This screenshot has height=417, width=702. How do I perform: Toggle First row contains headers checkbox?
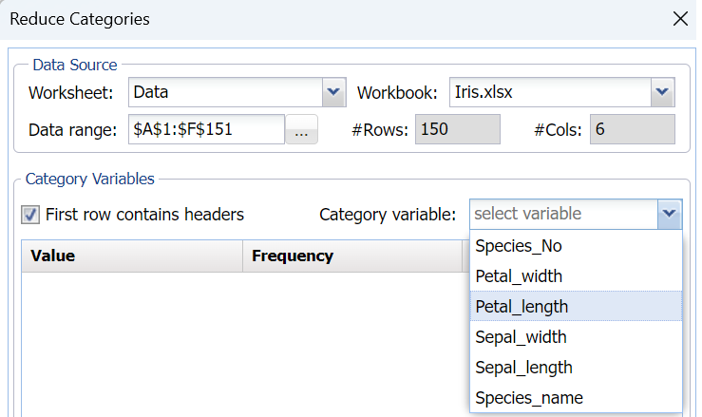pos(30,215)
